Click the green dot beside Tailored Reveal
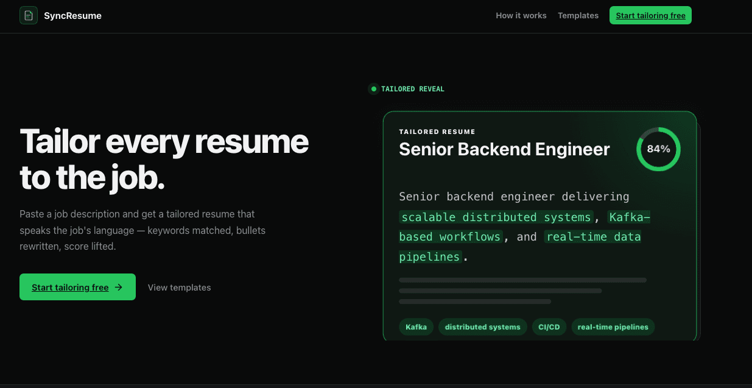 coord(373,89)
